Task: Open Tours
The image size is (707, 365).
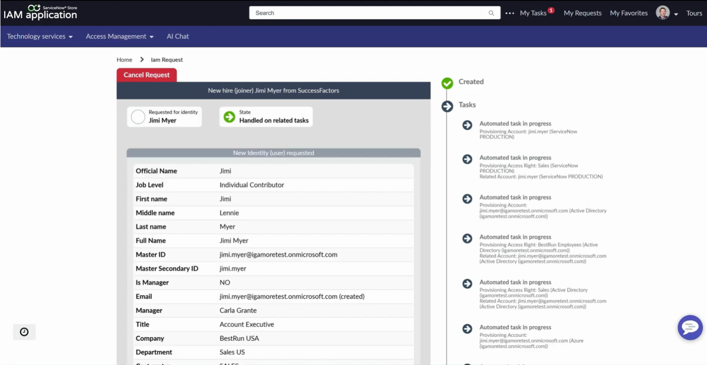Action: (x=694, y=13)
